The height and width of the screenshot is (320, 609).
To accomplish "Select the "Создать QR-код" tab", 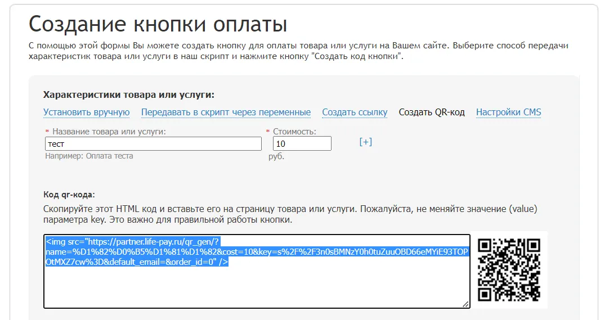I will click(432, 112).
